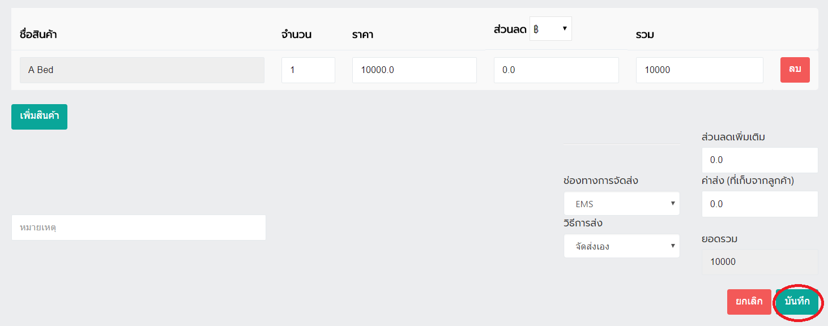Select the ยอดรวม grand total field

point(759,261)
